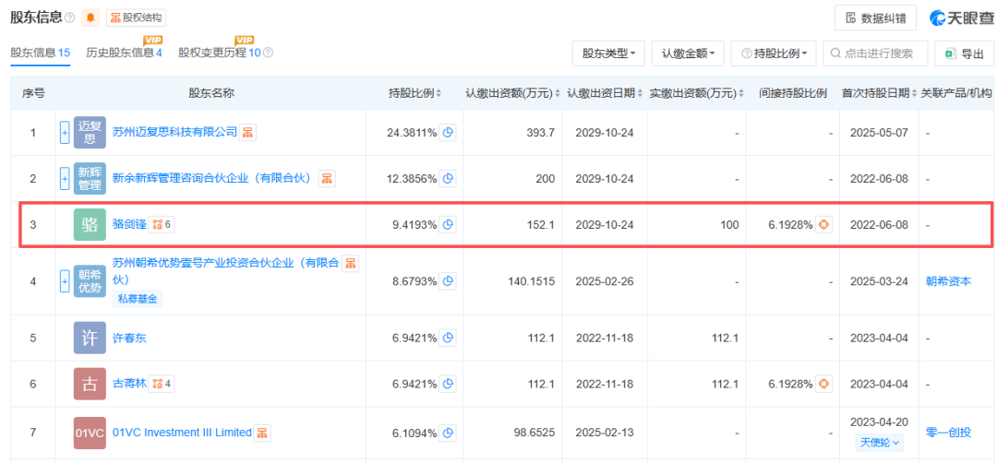The image size is (997, 463).
Task: Expand the row for 新余新辉管理咨询合伙企业
Action: pos(65,178)
